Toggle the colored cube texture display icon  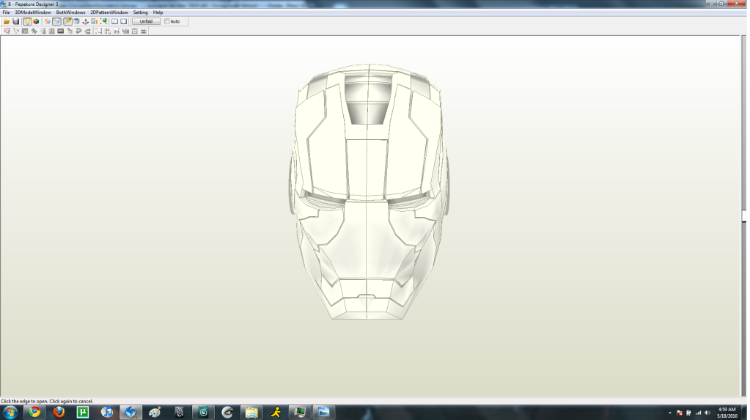point(36,21)
